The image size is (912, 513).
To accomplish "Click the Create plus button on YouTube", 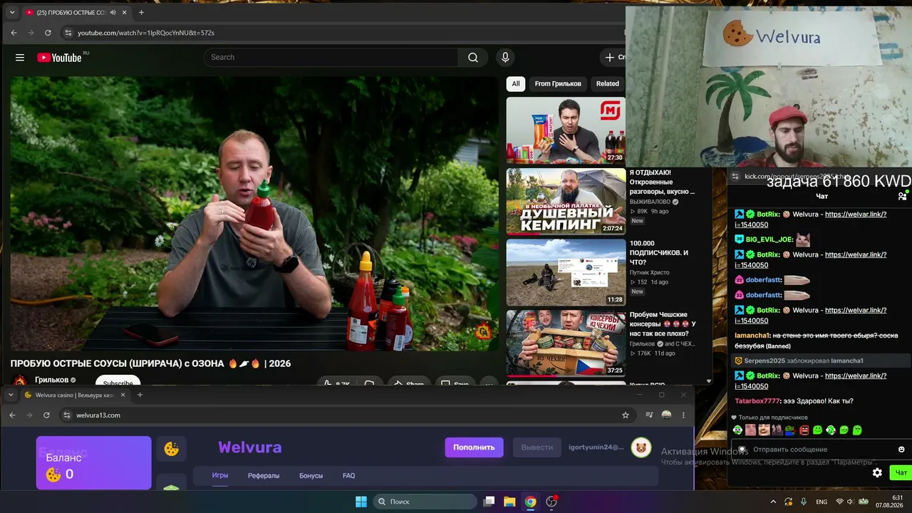I will tap(614, 58).
